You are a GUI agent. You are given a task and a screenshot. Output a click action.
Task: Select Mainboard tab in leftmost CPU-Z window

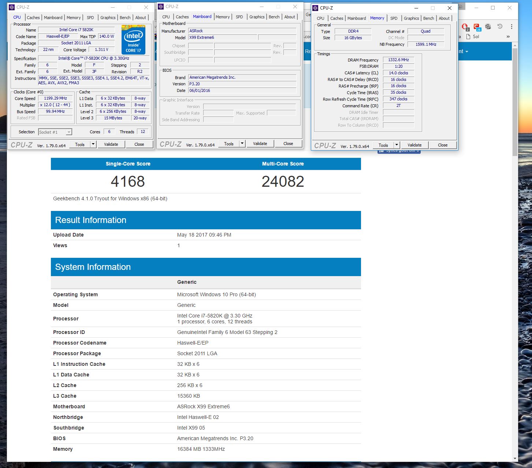(x=53, y=18)
